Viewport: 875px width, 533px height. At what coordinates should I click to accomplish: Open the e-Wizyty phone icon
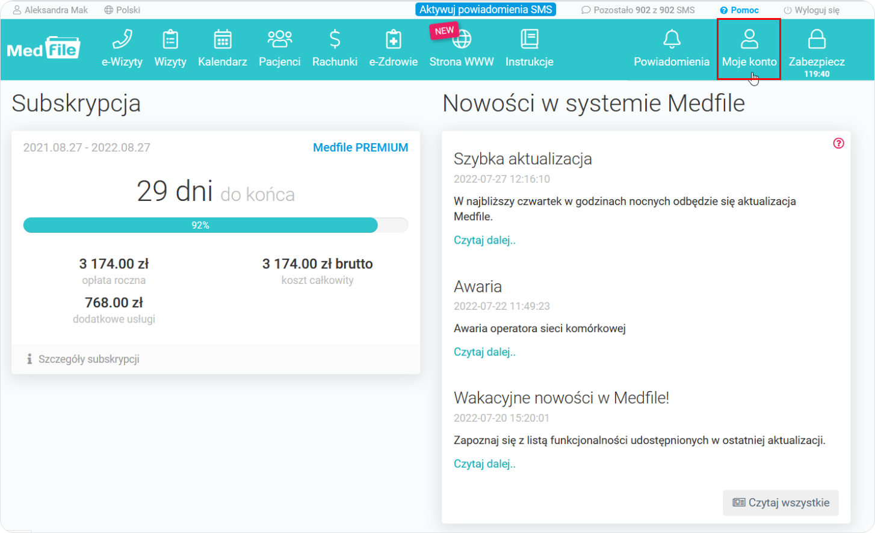(x=122, y=39)
